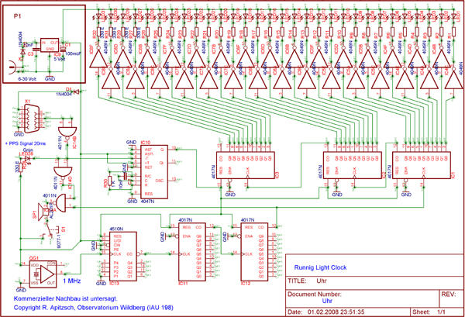Select the SP1 speaker symbol
465x317 pixels.
coord(37,213)
